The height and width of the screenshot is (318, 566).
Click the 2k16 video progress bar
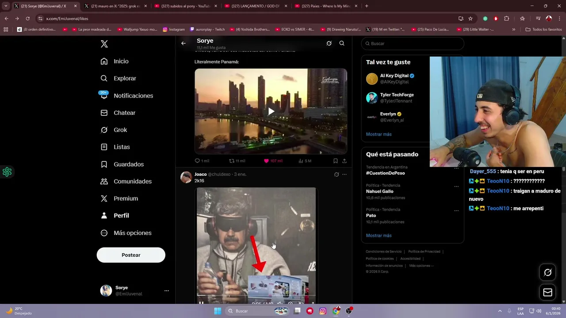256,295
